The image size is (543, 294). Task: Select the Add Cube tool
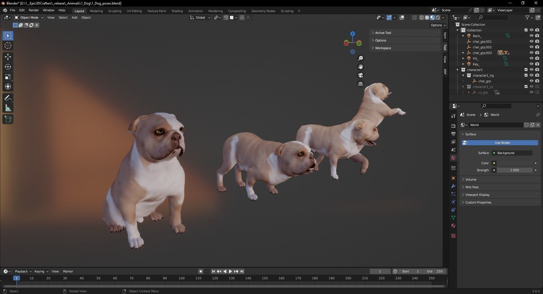point(8,119)
